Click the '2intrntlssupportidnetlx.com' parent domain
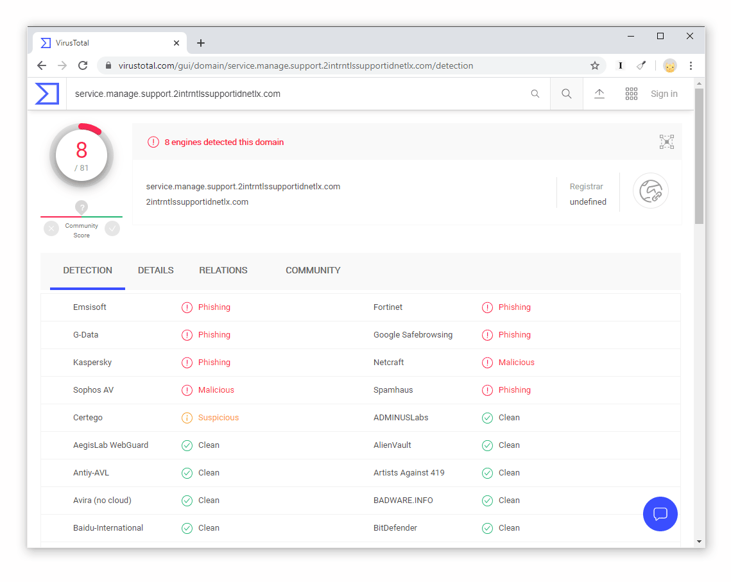The height and width of the screenshot is (582, 731). tap(197, 201)
